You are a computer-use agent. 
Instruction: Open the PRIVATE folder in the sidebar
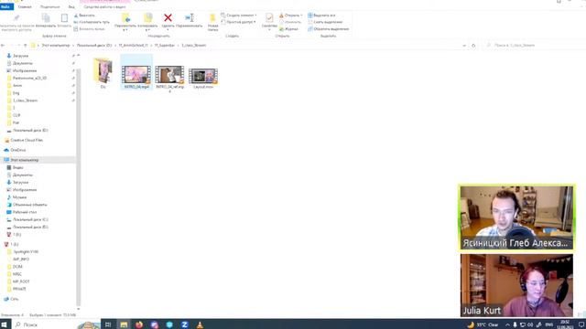(x=19, y=289)
